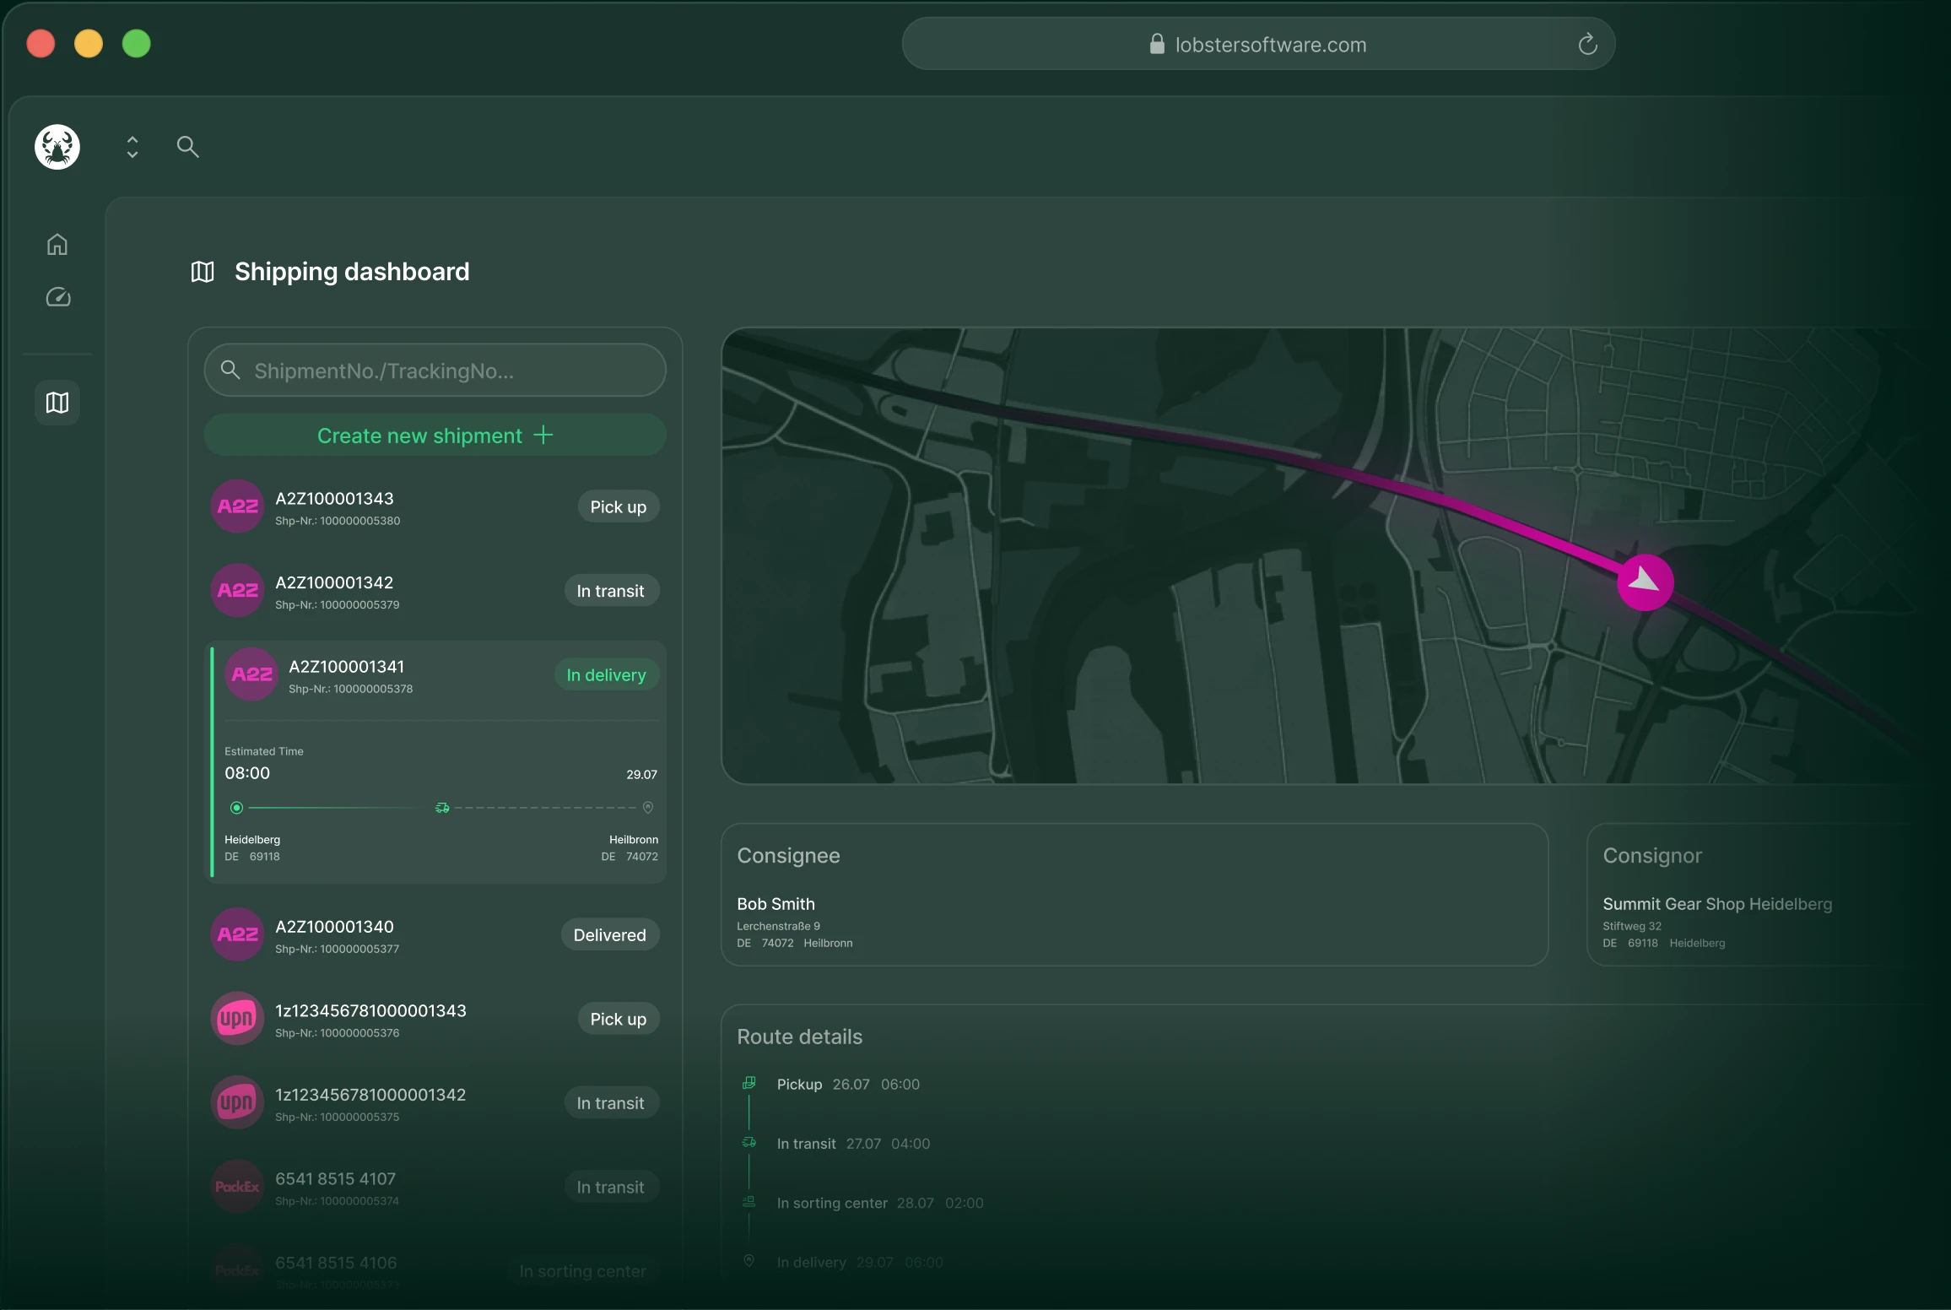
Task: Select shipment A2Z100001342 In transit
Action: [435, 591]
